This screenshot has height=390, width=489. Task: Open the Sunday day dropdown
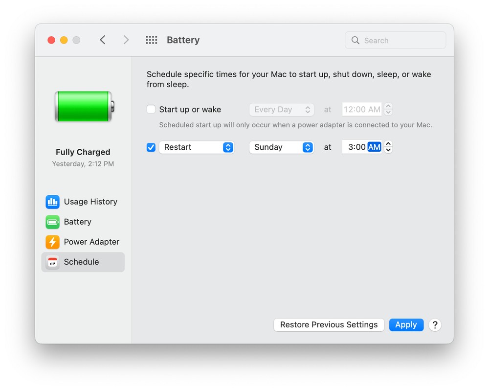coord(281,147)
